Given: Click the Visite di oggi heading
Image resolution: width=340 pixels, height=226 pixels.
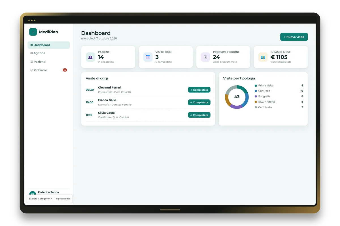Looking at the screenshot, I should pyautogui.click(x=97, y=78).
